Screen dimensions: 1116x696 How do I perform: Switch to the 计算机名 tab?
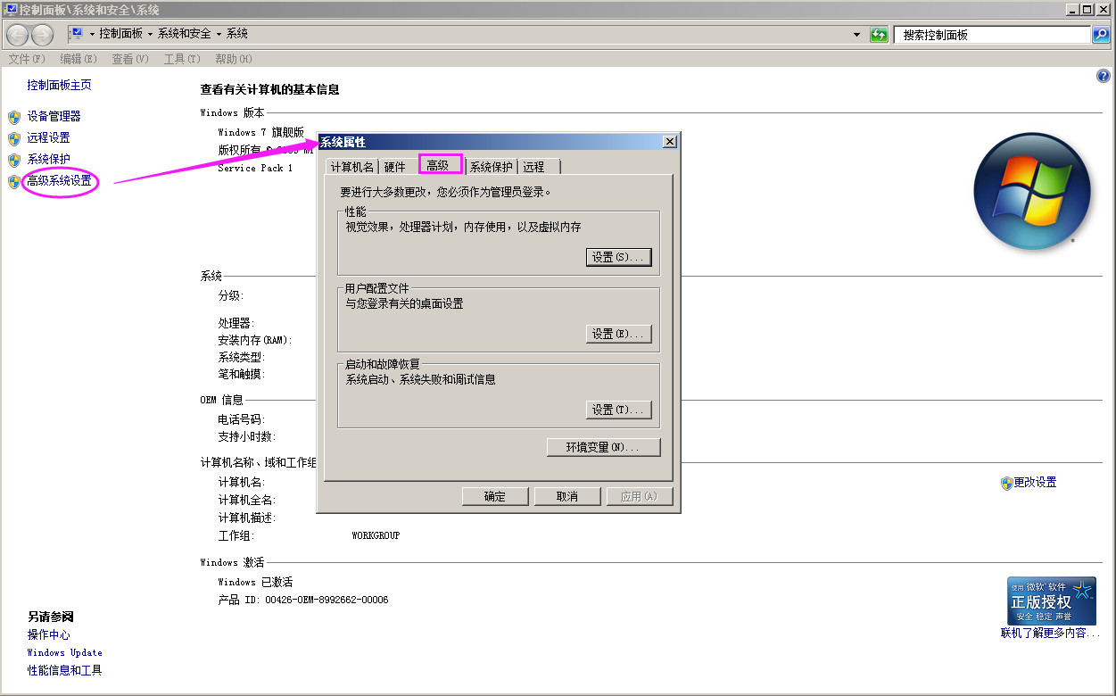(x=352, y=167)
